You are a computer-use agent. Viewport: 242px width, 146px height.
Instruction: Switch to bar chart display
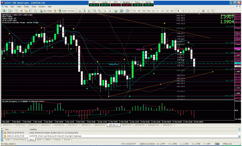(80, 11)
